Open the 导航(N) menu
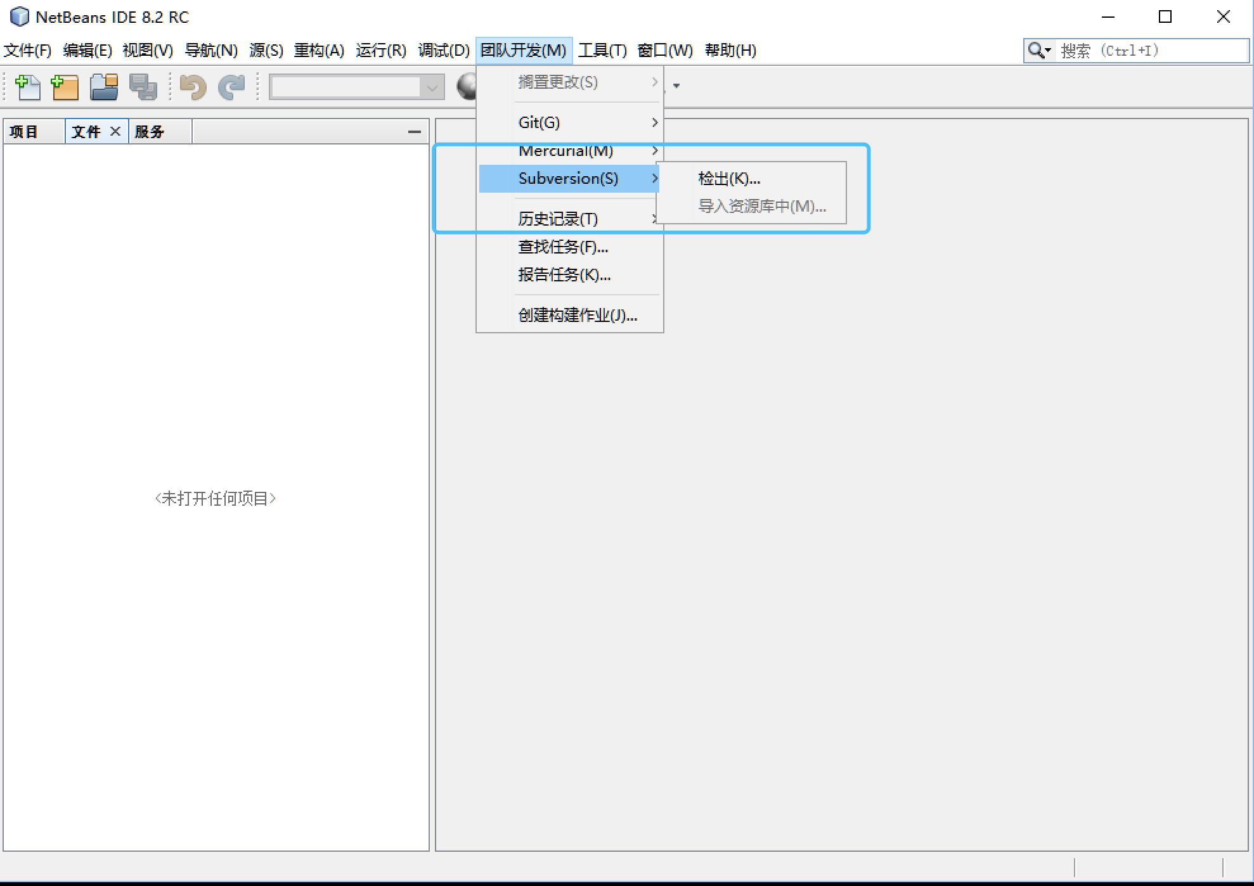 [211, 50]
